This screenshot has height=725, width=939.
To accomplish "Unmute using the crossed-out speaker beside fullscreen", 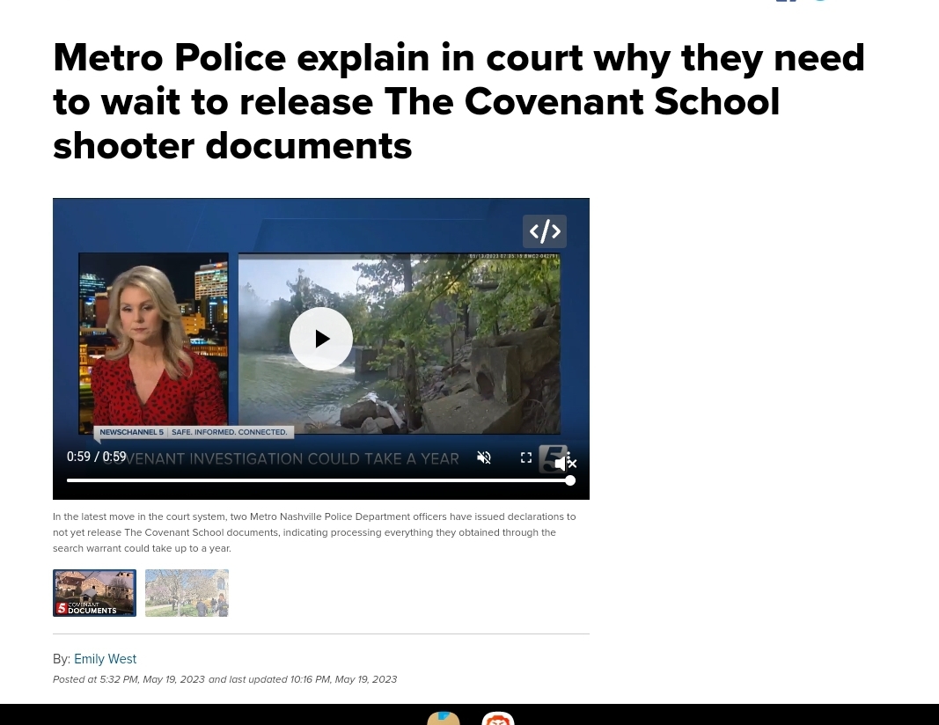I will click(x=484, y=458).
